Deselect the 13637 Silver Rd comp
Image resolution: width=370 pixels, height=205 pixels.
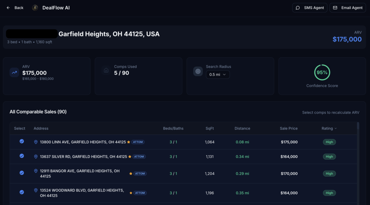[x=22, y=156]
